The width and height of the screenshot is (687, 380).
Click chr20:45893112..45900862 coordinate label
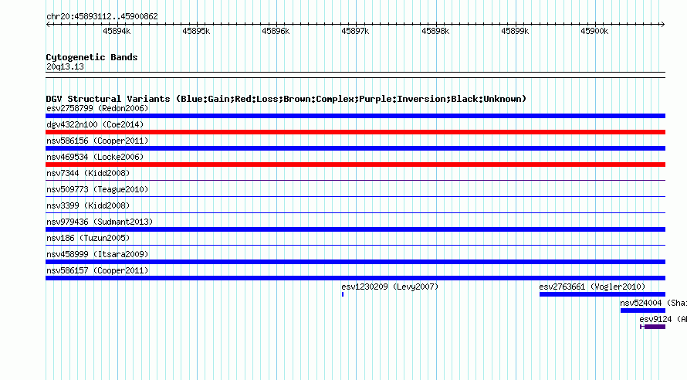pos(102,16)
